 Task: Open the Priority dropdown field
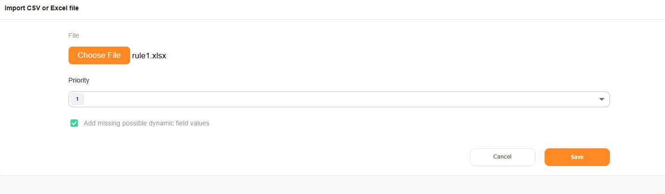[339, 99]
